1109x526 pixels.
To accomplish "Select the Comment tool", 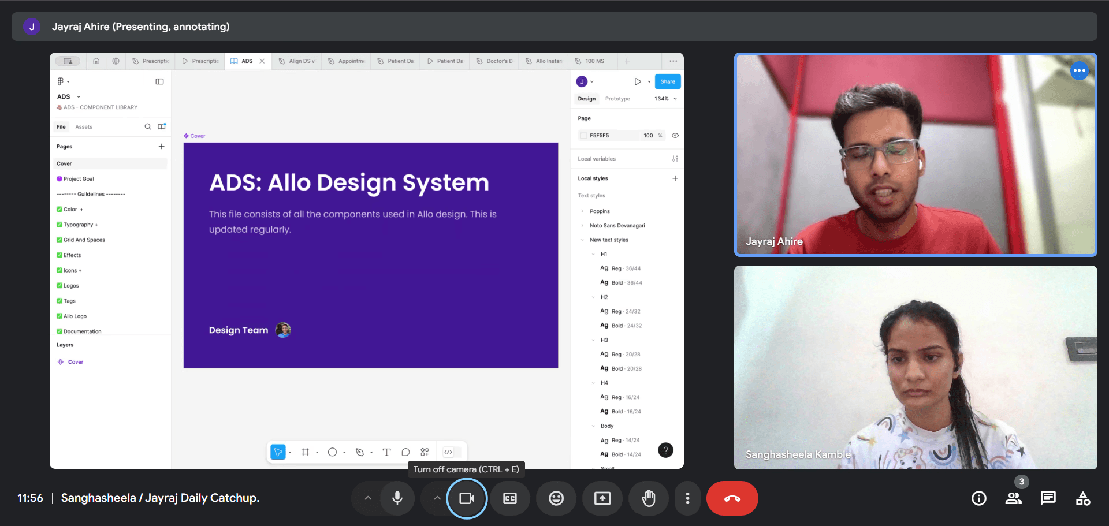I will click(x=405, y=452).
